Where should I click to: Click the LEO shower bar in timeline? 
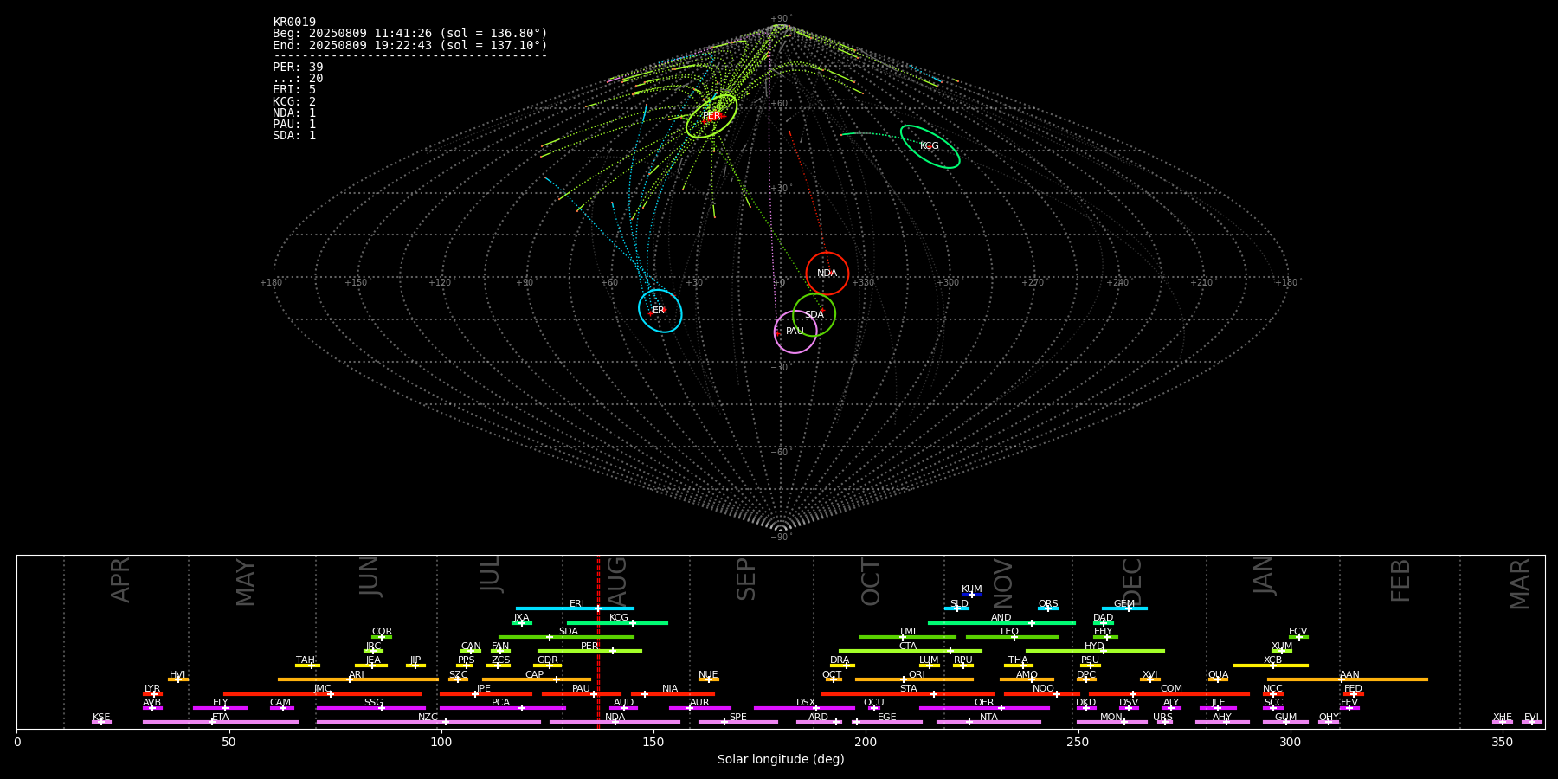point(1012,637)
